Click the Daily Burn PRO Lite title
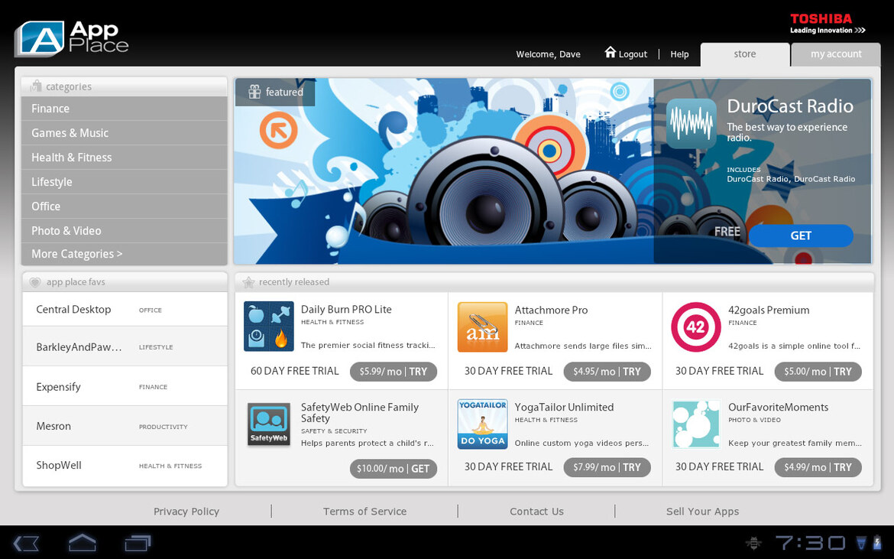Image resolution: width=894 pixels, height=559 pixels. 346,309
